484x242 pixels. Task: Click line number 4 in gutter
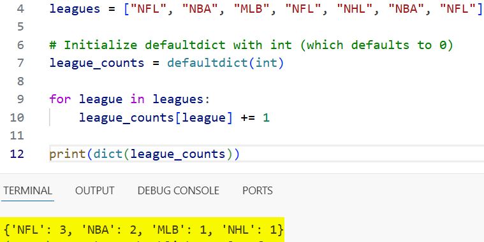coord(20,9)
